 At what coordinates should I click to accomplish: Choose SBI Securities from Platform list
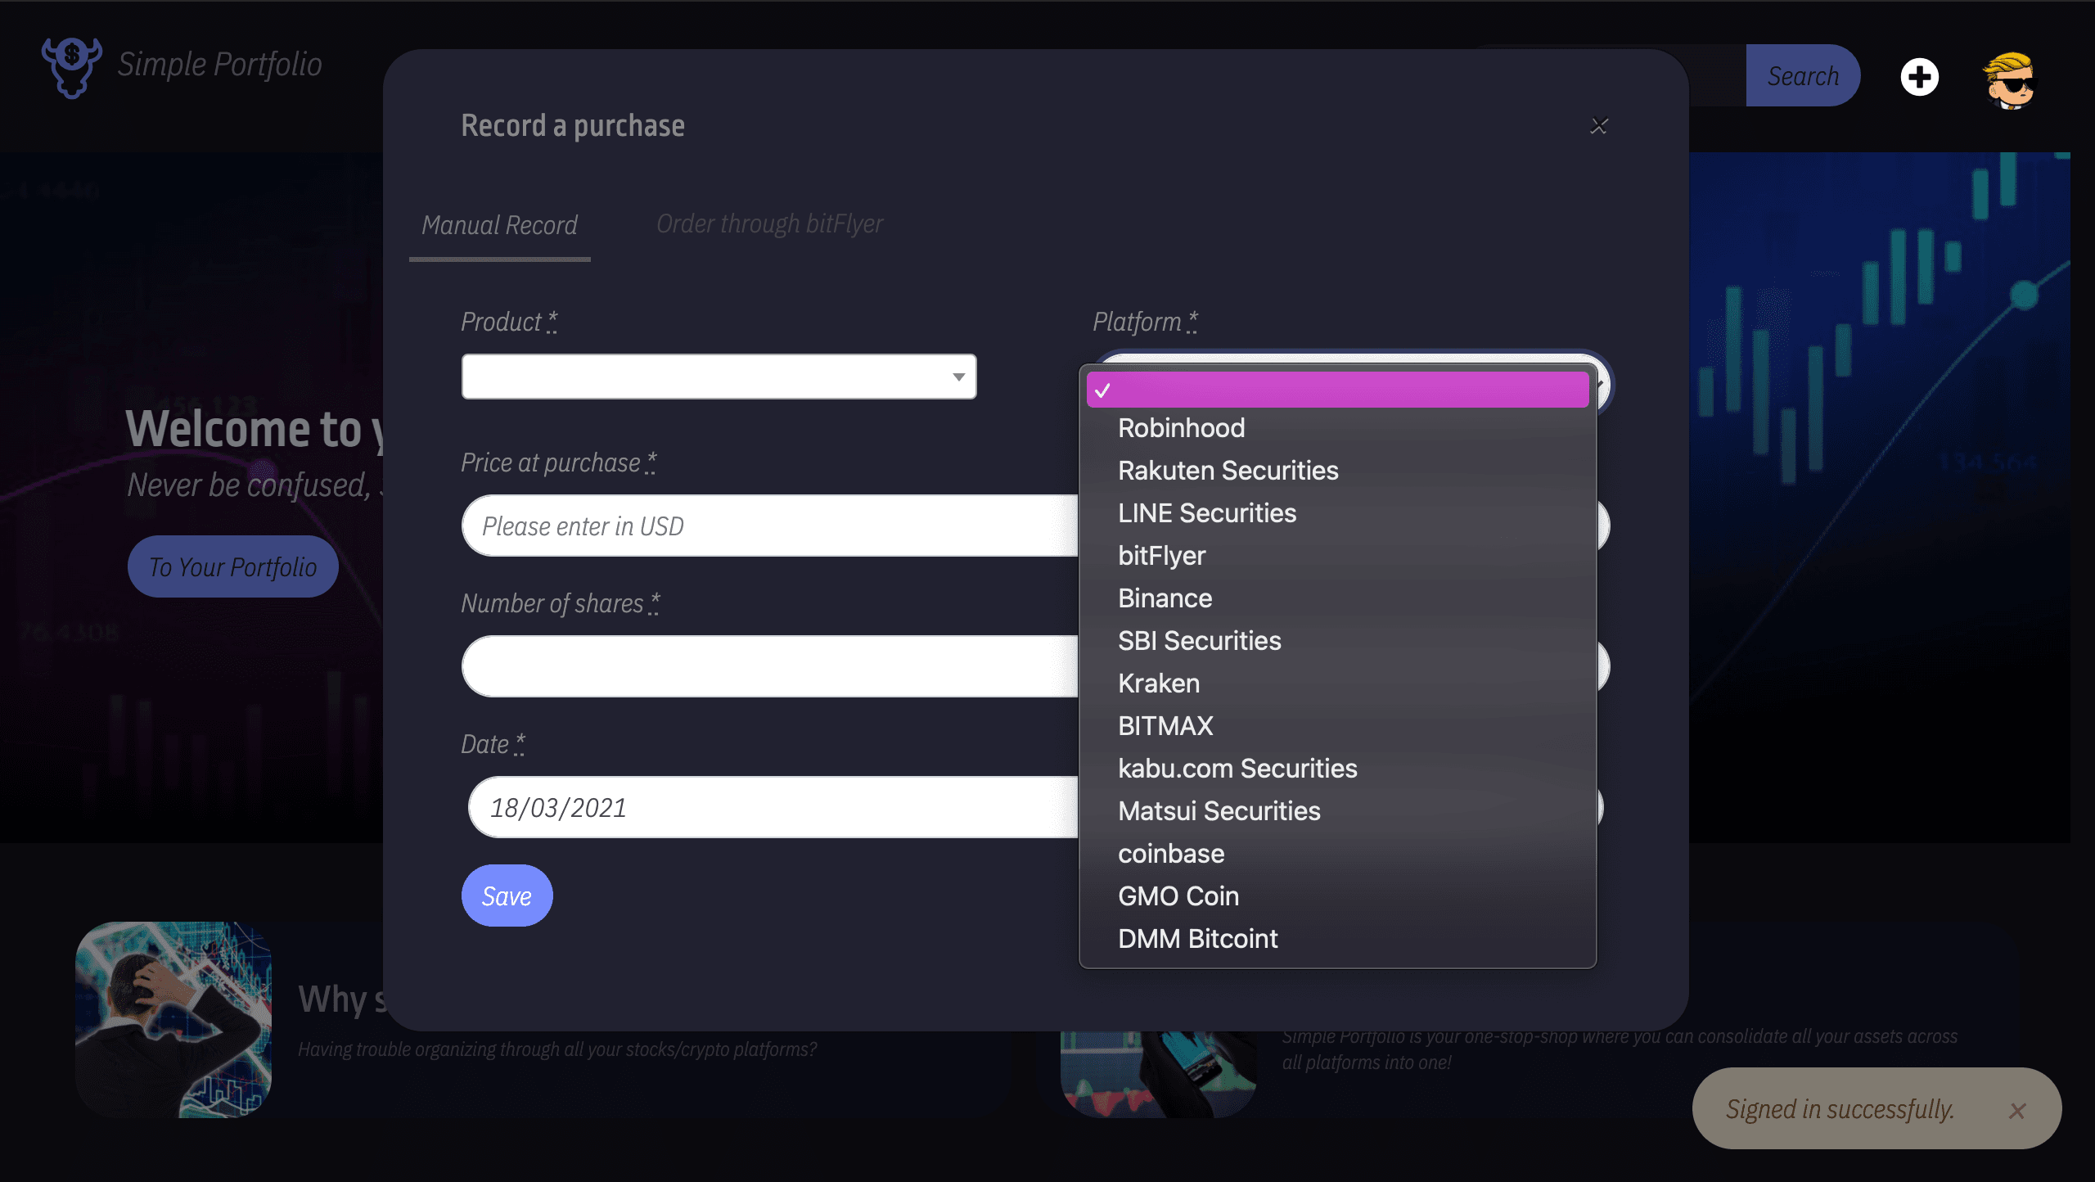click(1337, 641)
